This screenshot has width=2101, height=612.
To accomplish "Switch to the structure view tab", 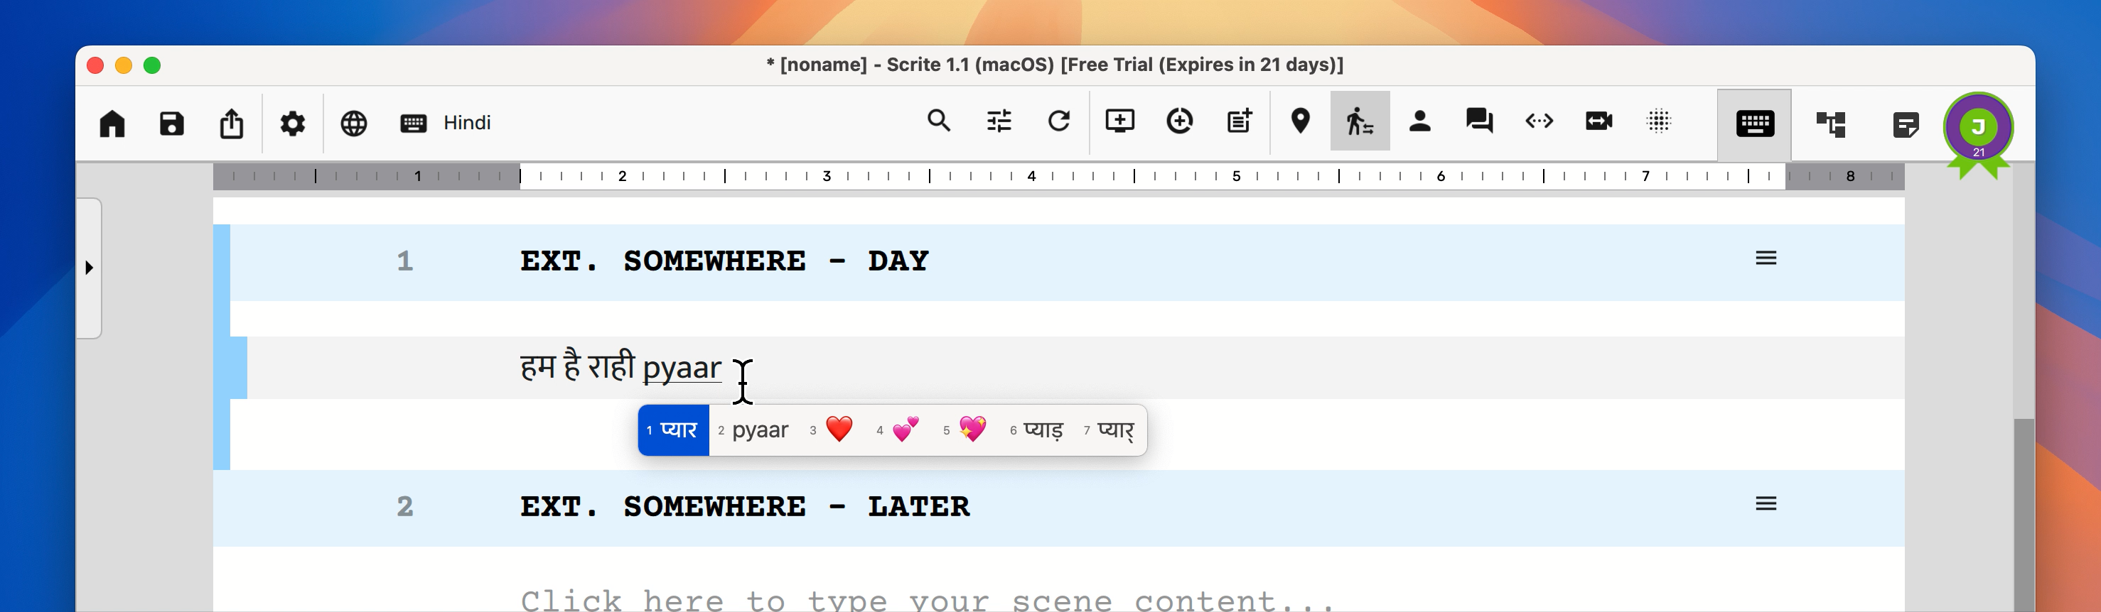I will click(1830, 124).
